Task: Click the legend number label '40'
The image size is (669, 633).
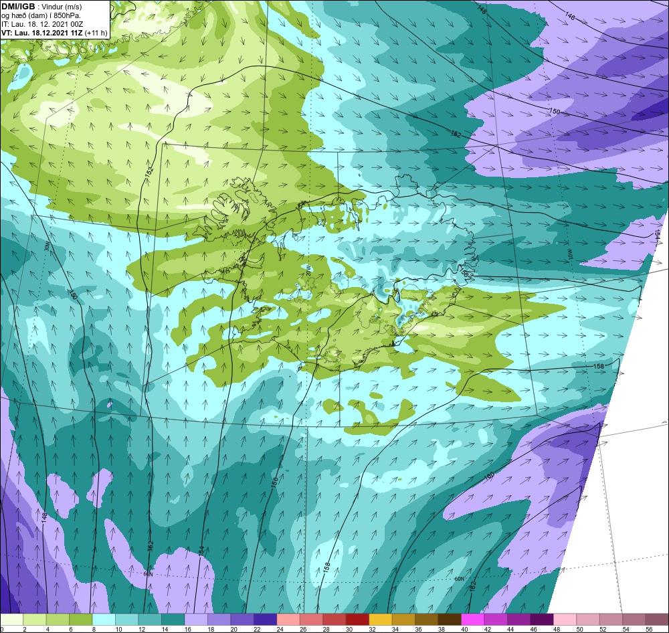Action: pos(465,629)
